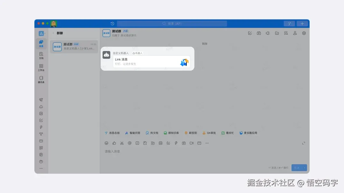This screenshot has width=344, height=193.
Task: Open group announcements via speaker icon
Action: point(268,33)
